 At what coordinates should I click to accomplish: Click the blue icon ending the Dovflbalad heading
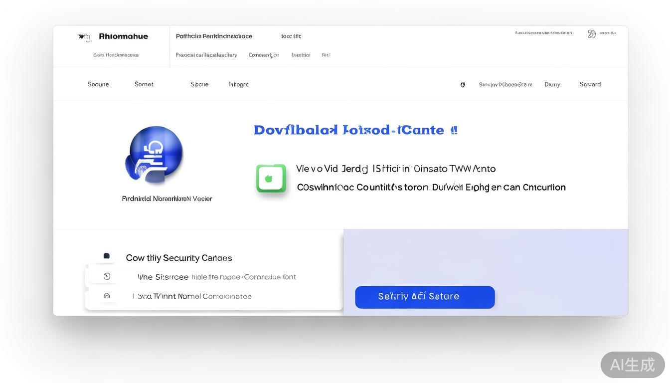(x=454, y=130)
